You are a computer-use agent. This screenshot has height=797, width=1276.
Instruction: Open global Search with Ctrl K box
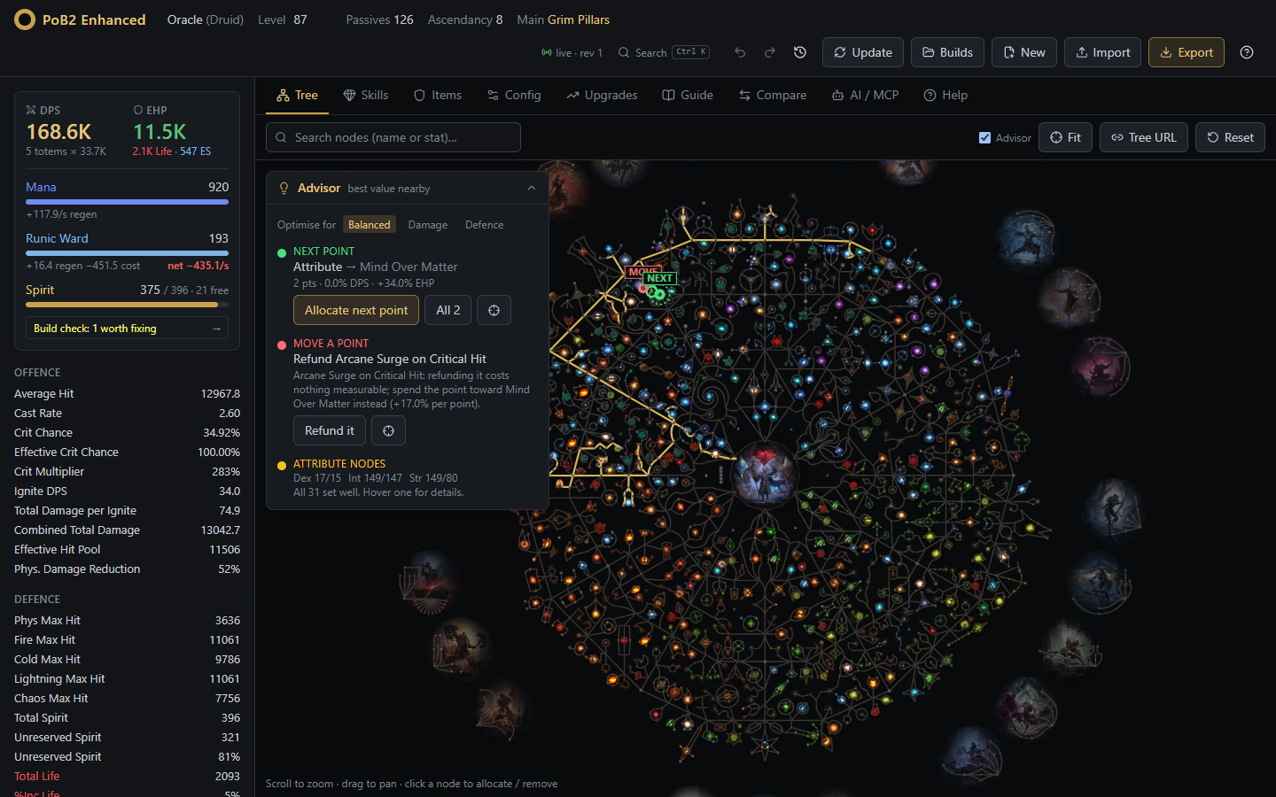[x=664, y=52]
